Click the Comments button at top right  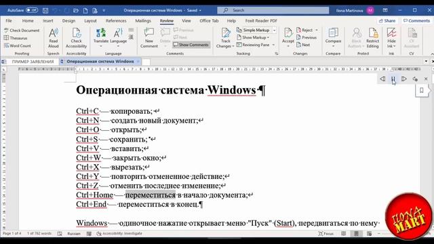click(x=416, y=21)
